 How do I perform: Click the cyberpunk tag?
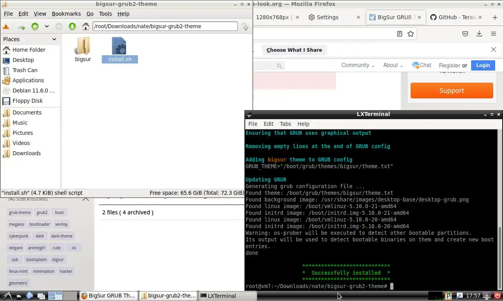click(19, 236)
